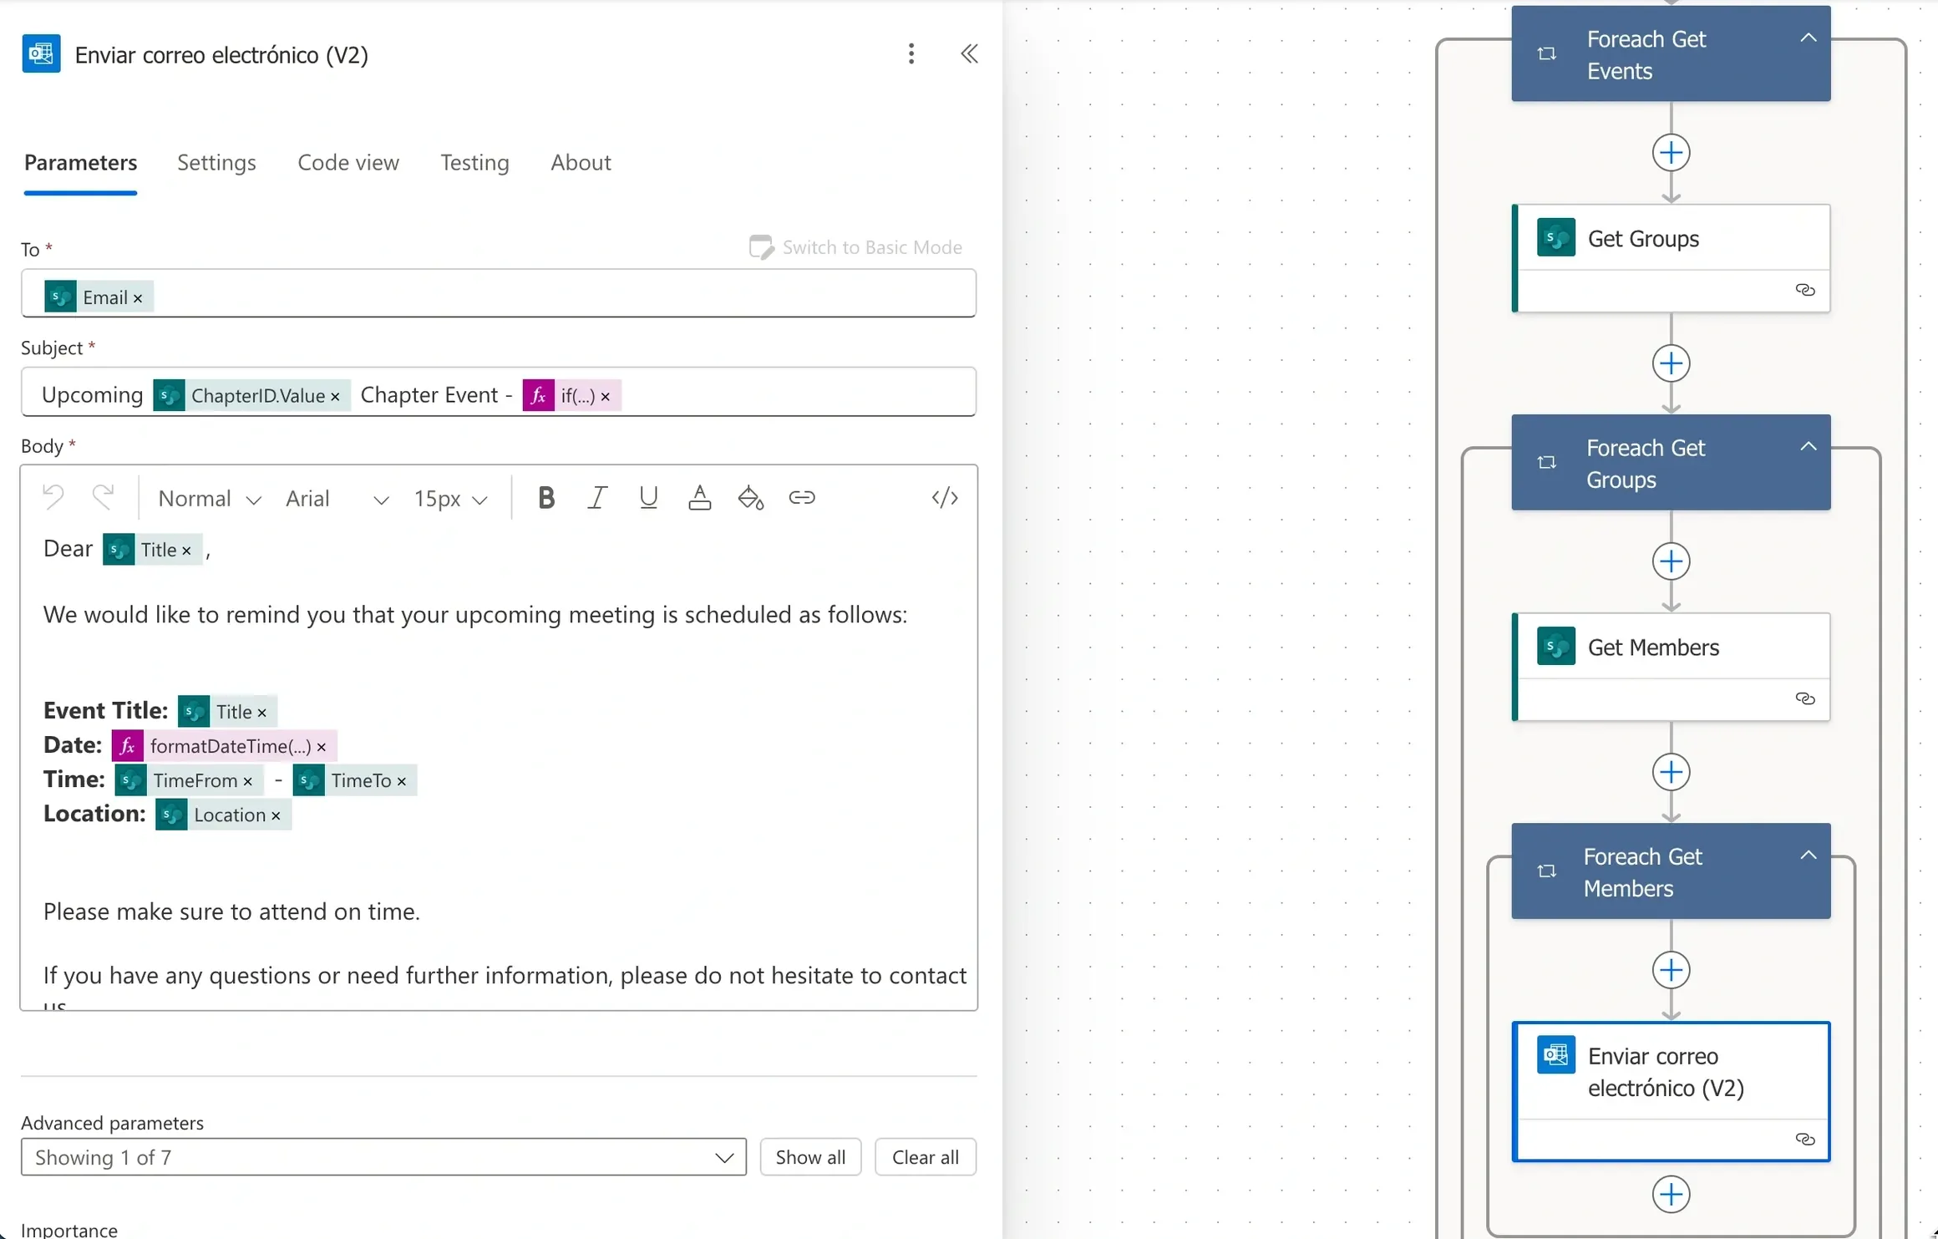Switch to the Settings tab
1938x1239 pixels.
point(216,162)
